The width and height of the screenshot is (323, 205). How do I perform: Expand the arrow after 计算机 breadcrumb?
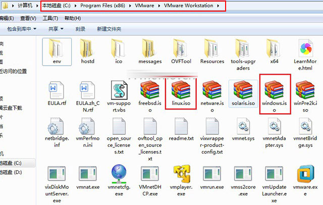pos(37,6)
